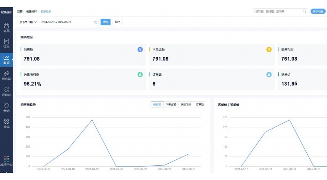This screenshot has height=180, width=327.
Task: Expand the 按下单日期 dropdown
Action: coord(28,22)
